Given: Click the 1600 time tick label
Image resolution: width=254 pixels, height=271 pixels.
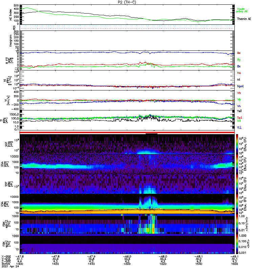Looking at the screenshot, I should coord(234,264).
